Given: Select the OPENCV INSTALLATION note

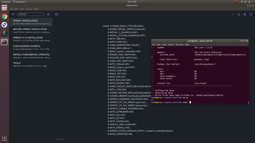Looking at the screenshot, I should point(31,22).
